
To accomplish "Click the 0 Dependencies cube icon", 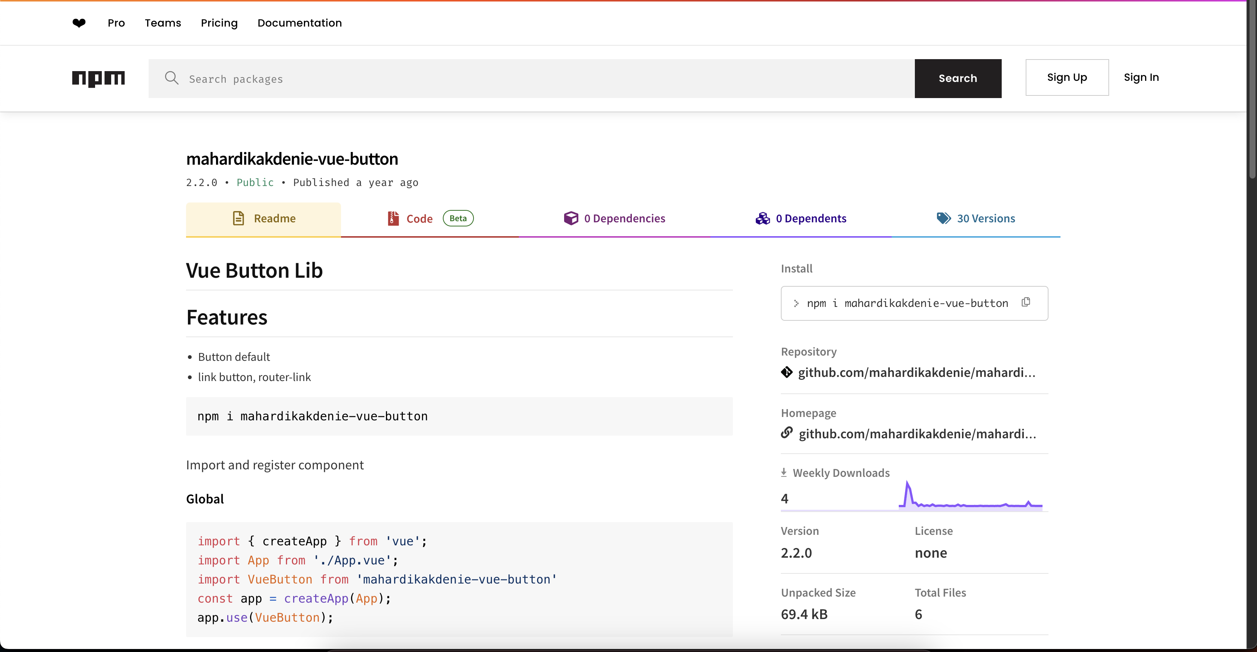I will [x=570, y=218].
